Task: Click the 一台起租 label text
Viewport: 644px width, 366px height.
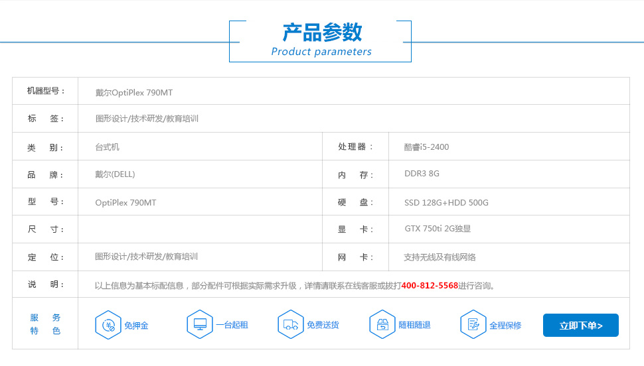Action: click(x=232, y=325)
